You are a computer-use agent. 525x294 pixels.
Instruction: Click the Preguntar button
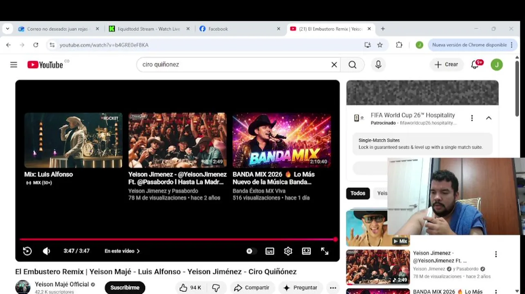pos(301,288)
